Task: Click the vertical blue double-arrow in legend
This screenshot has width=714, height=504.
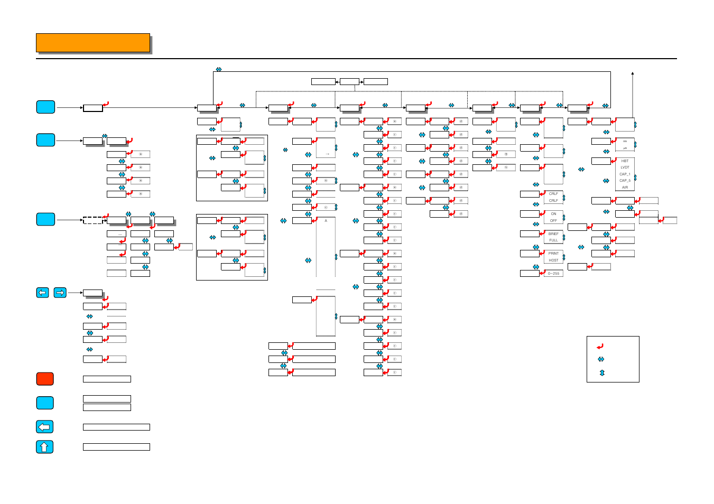Action: tap(602, 372)
